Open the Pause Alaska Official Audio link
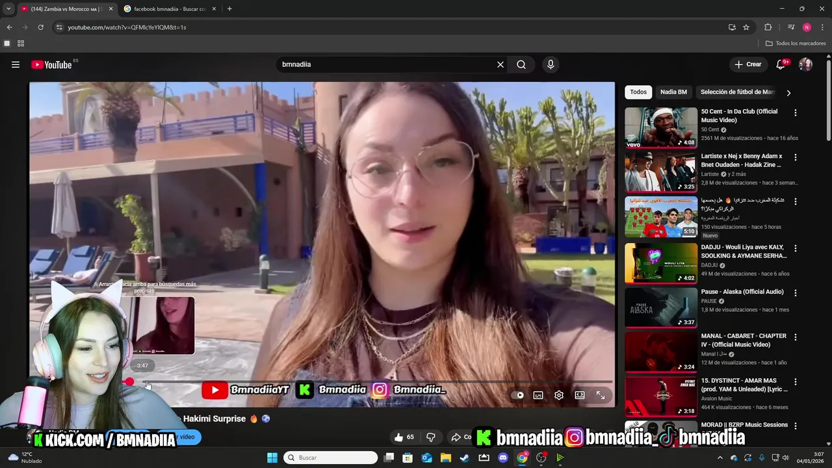The image size is (832, 468). (742, 292)
